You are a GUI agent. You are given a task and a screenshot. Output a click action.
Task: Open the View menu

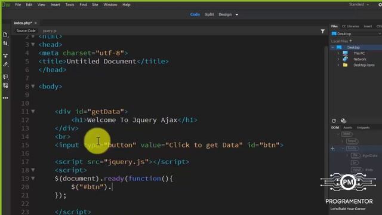pyautogui.click(x=41, y=5)
